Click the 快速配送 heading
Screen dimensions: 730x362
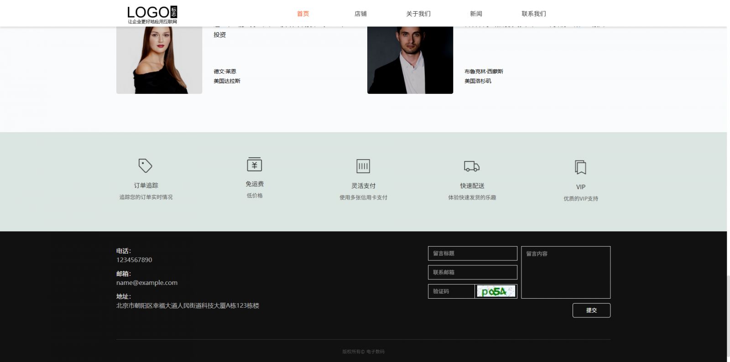click(472, 186)
